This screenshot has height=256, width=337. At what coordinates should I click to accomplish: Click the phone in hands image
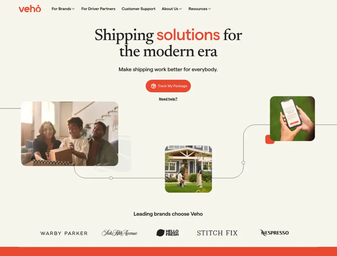click(x=292, y=119)
